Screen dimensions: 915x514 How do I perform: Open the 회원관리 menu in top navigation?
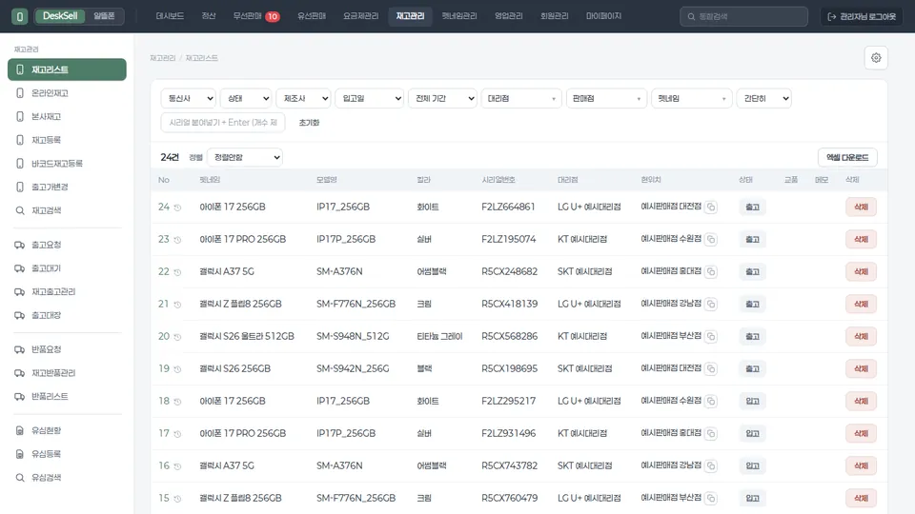(555, 16)
